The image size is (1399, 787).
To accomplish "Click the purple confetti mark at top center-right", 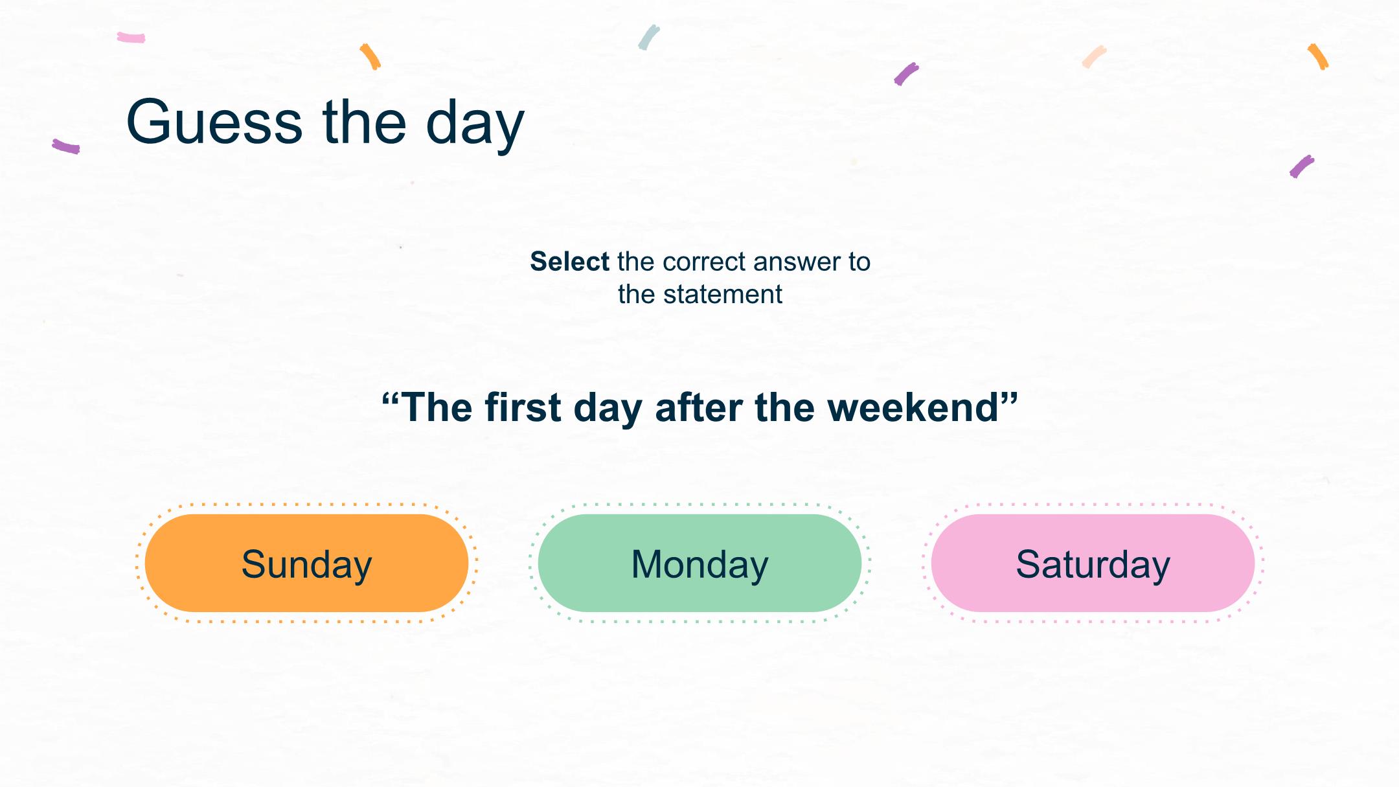I will pos(906,74).
